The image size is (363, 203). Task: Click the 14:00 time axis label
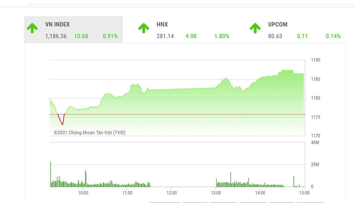[260, 193]
